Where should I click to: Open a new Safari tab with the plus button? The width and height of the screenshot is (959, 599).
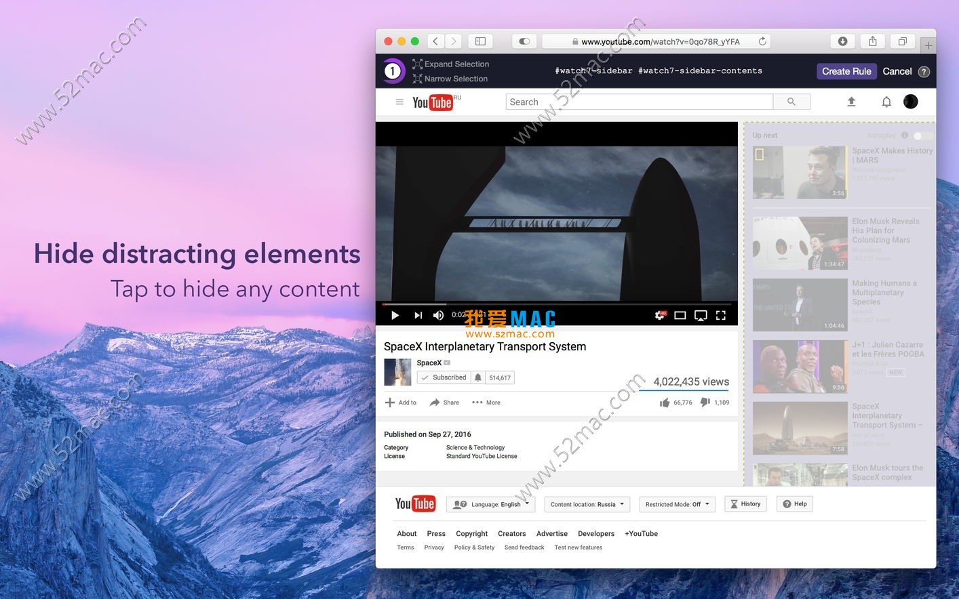[928, 45]
